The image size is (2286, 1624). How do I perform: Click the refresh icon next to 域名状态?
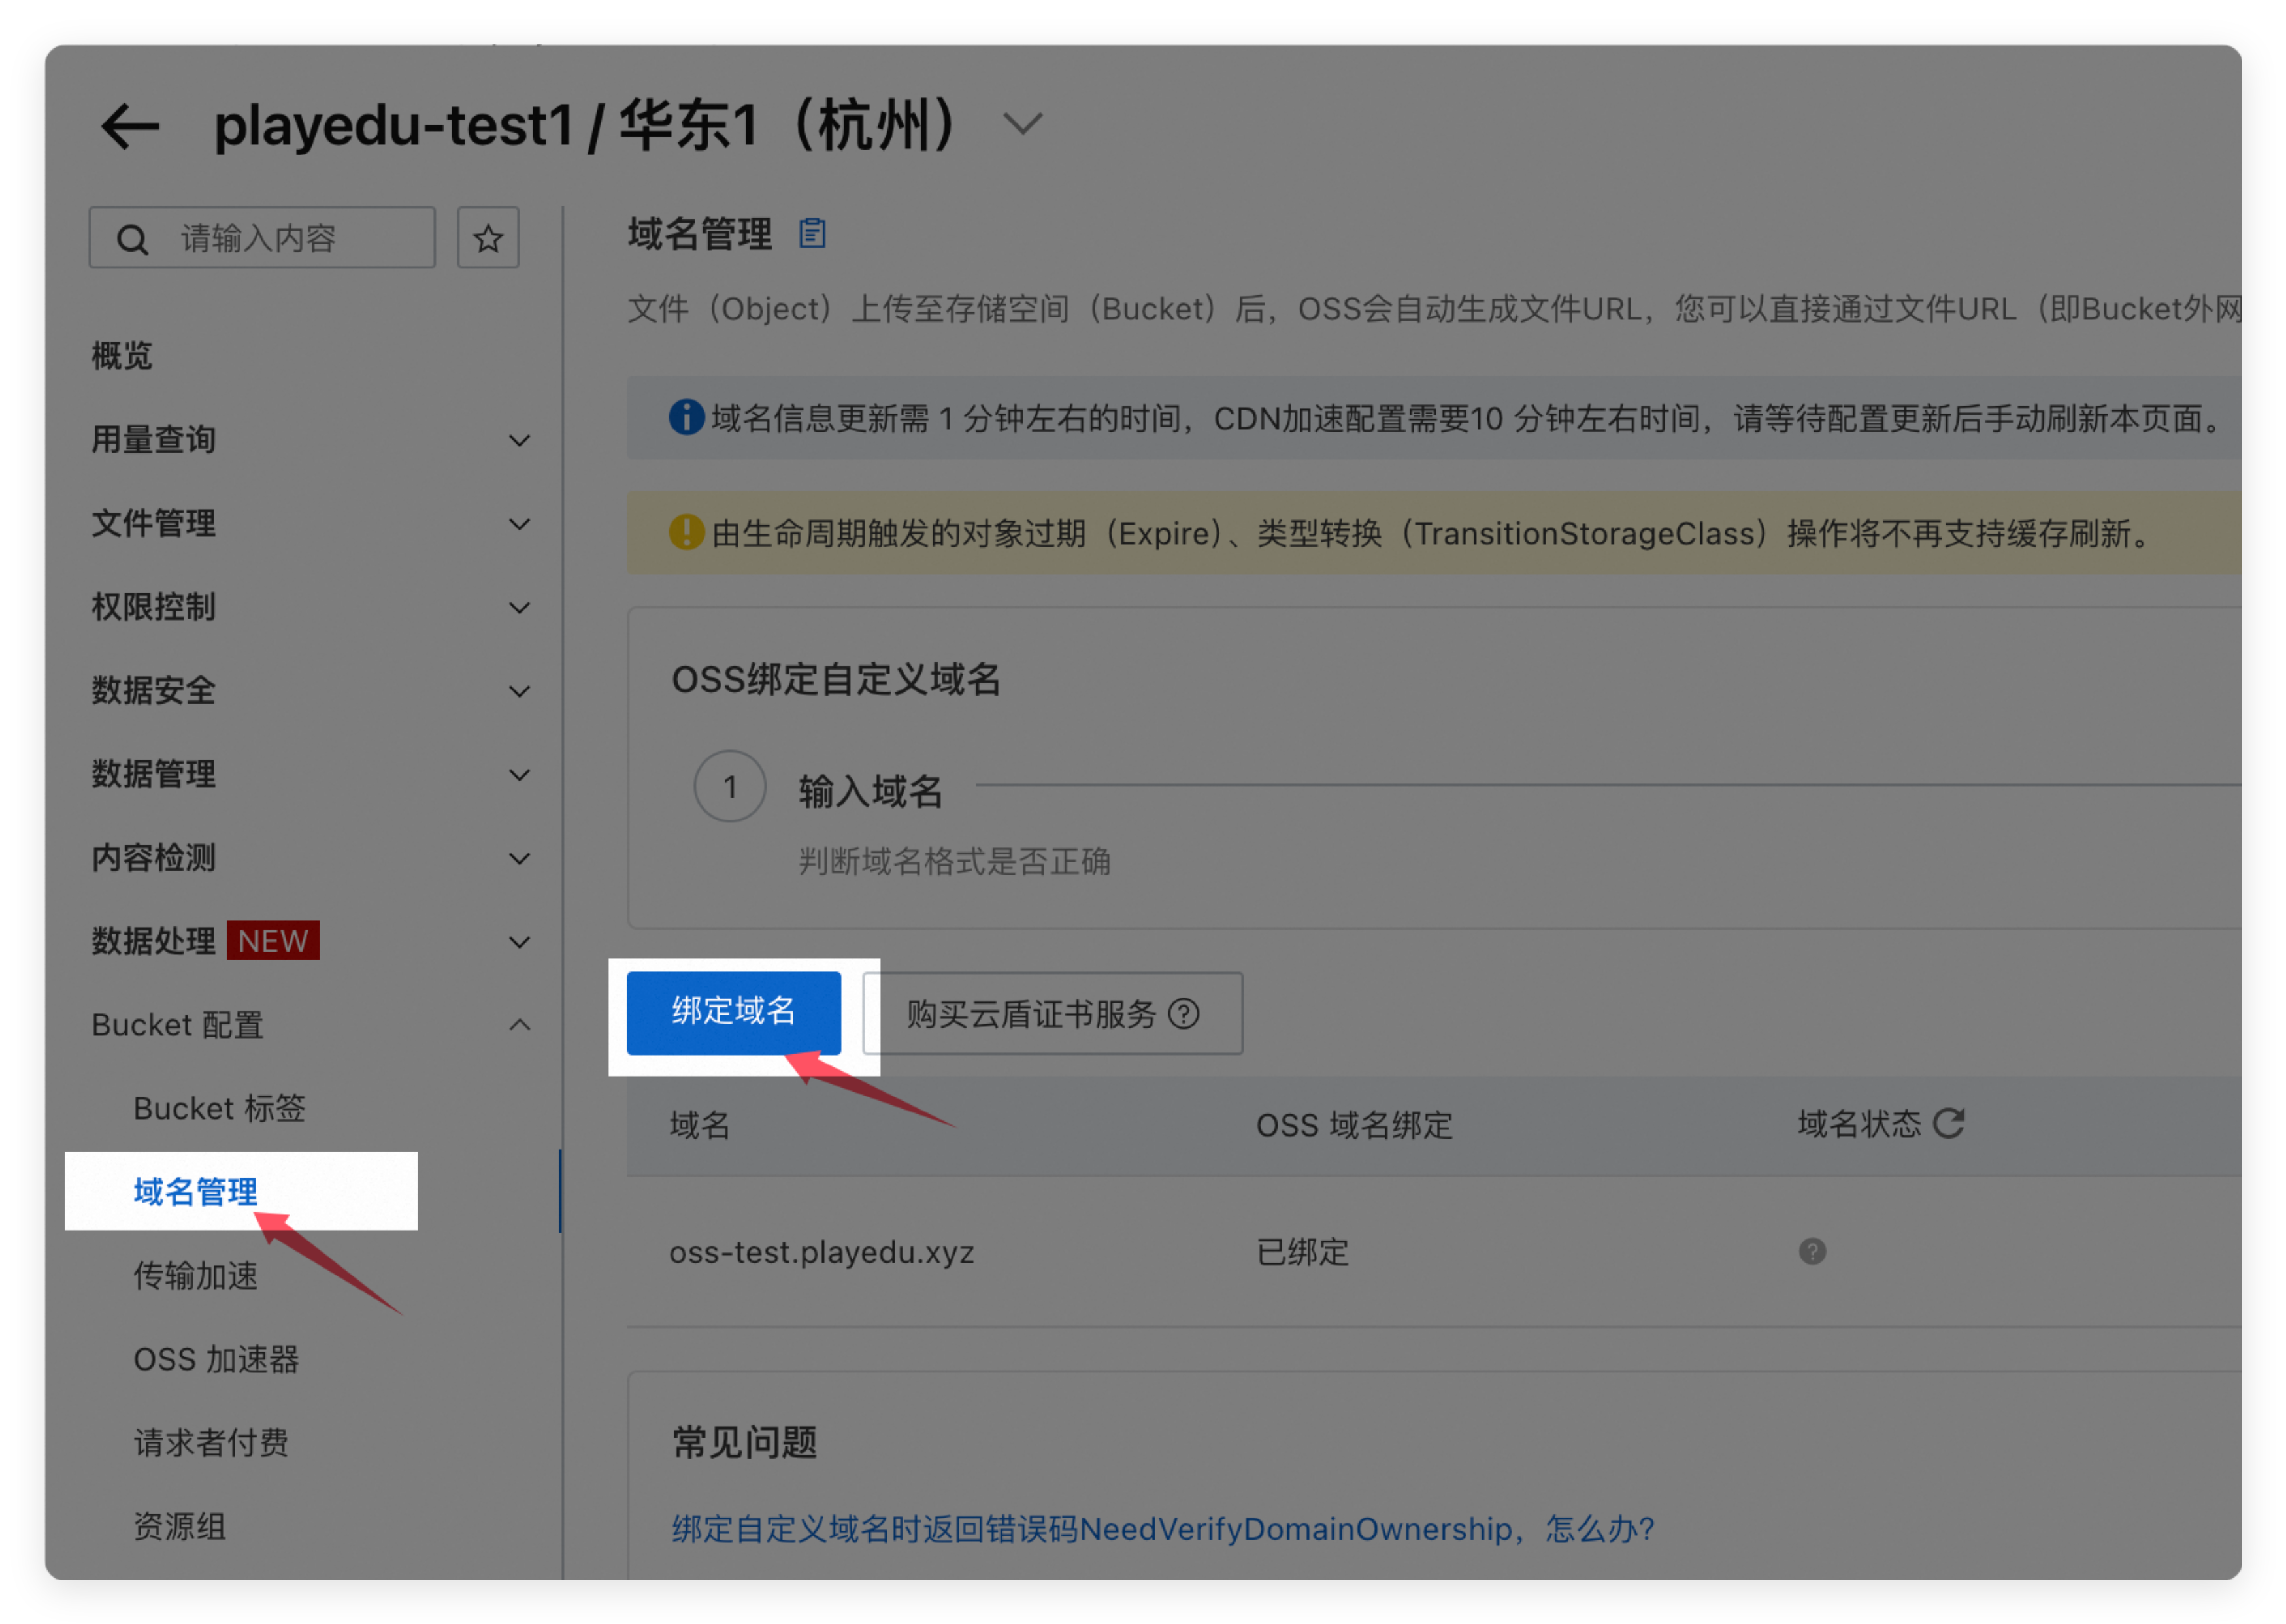pos(1949,1123)
